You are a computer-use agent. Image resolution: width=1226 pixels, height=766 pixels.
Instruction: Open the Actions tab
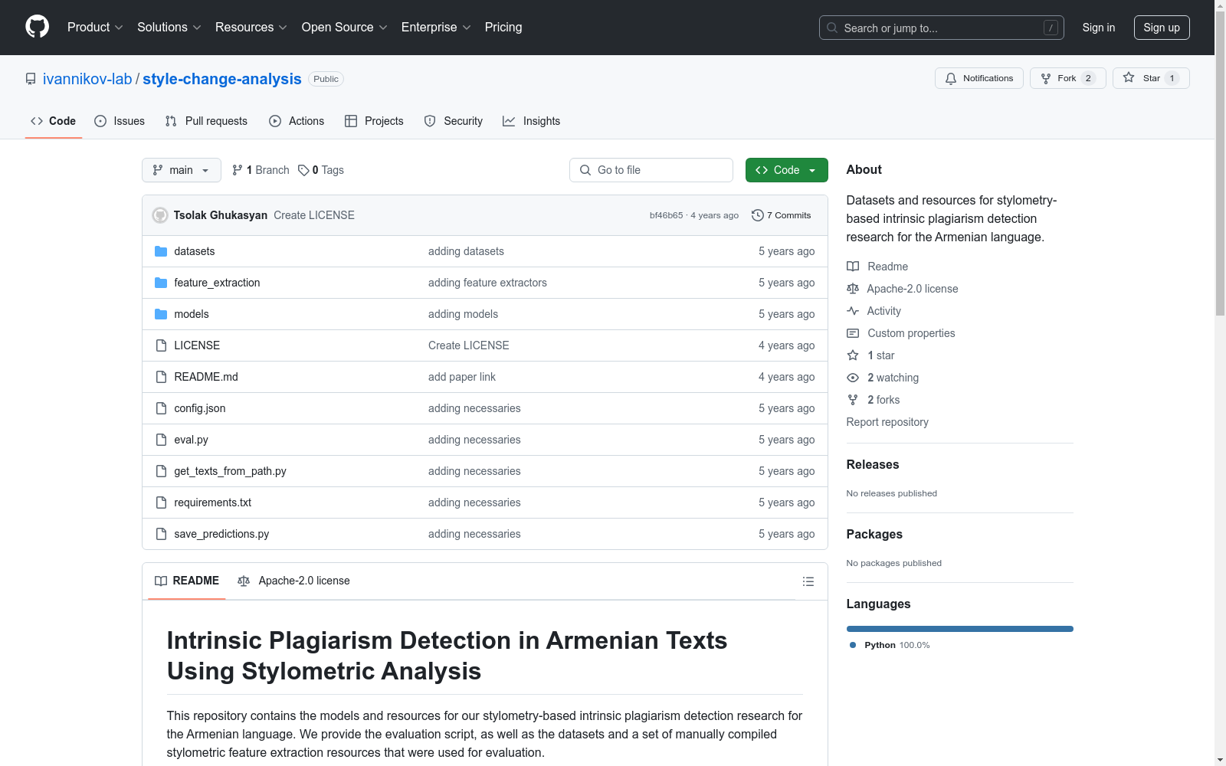[297, 121]
